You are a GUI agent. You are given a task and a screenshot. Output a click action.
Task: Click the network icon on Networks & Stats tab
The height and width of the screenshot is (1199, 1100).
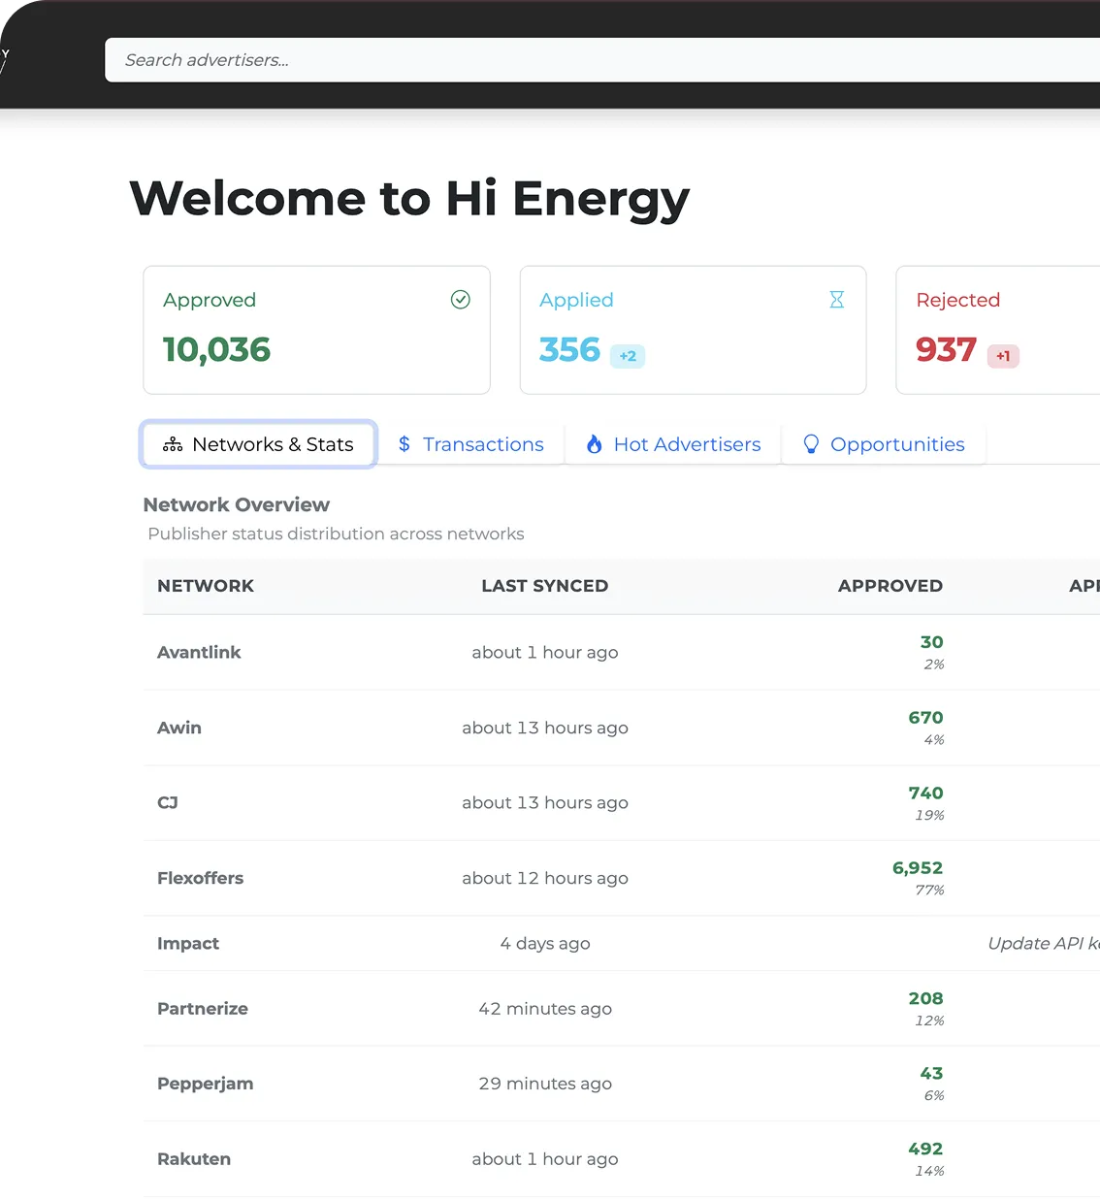[173, 444]
